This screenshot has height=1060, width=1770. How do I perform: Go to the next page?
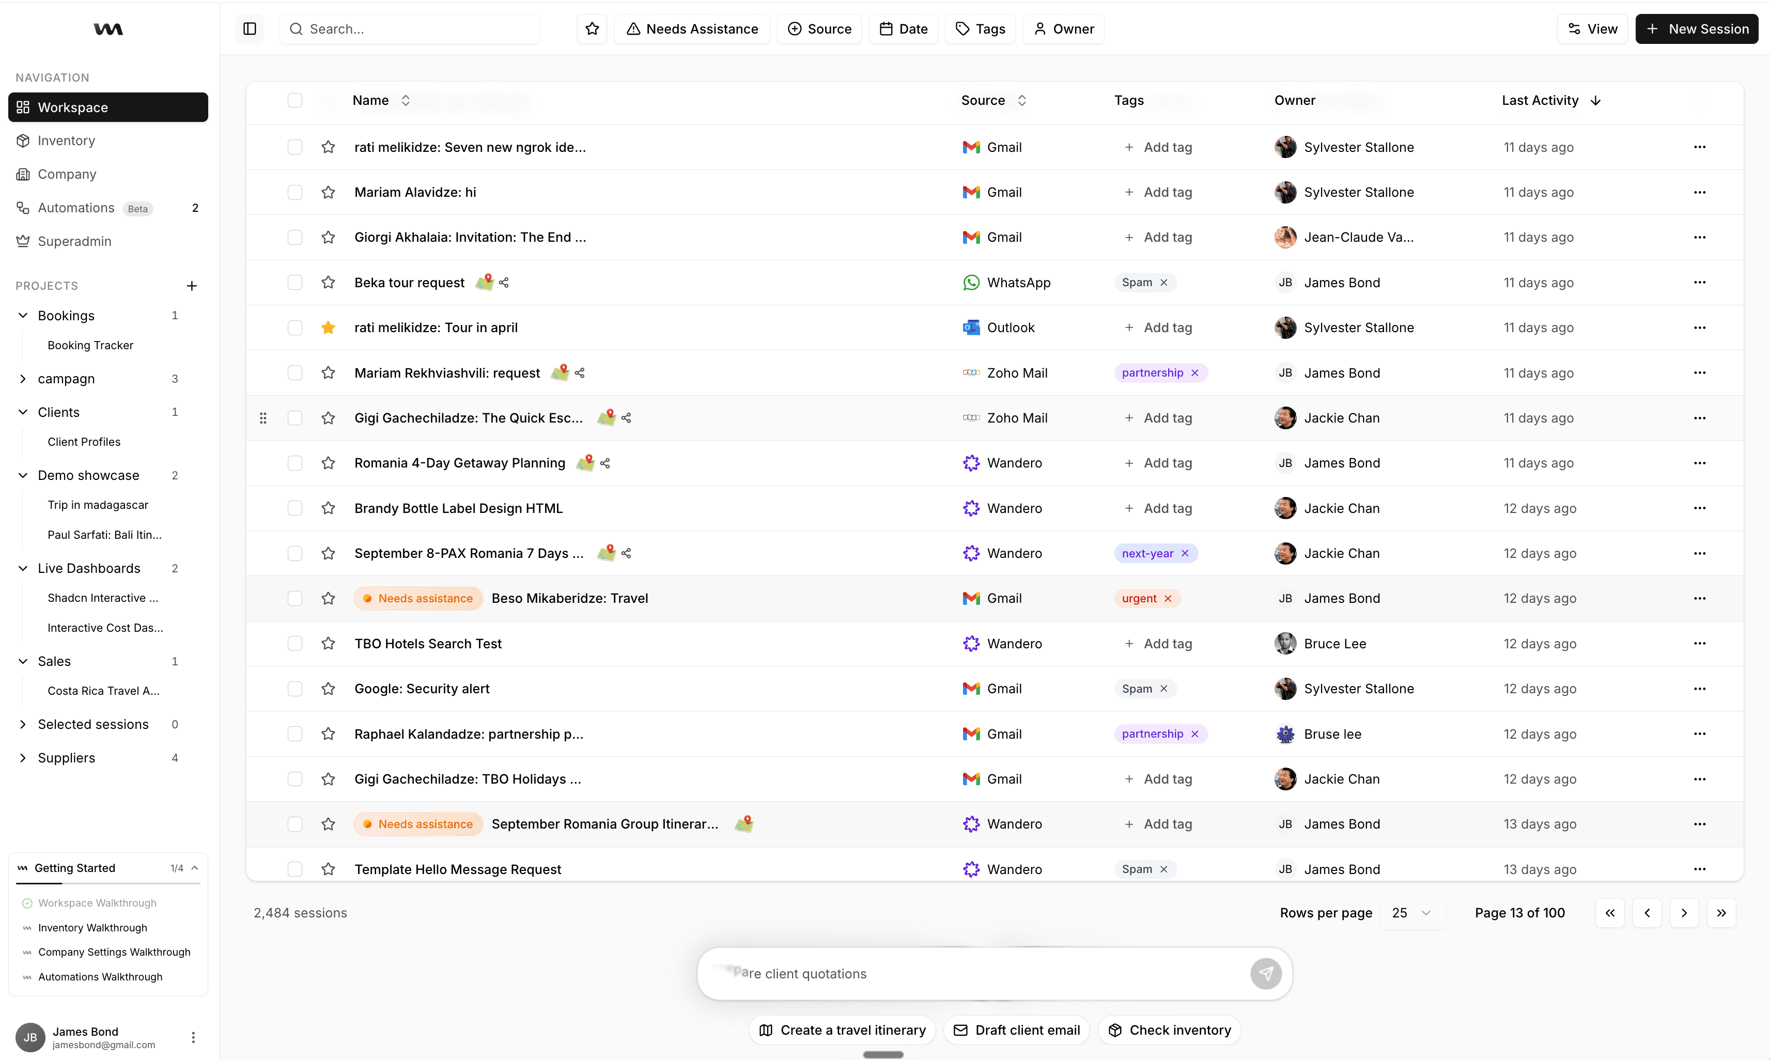click(1684, 912)
